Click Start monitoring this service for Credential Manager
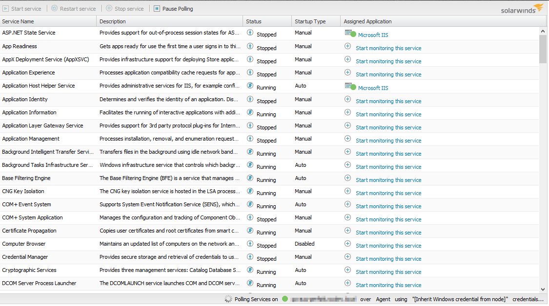This screenshot has height=306, width=549. coord(388,258)
